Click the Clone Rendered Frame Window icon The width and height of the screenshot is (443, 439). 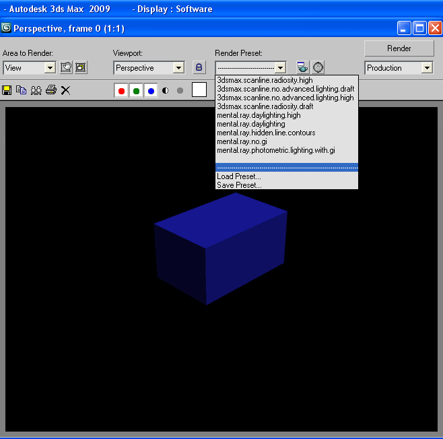[x=36, y=90]
